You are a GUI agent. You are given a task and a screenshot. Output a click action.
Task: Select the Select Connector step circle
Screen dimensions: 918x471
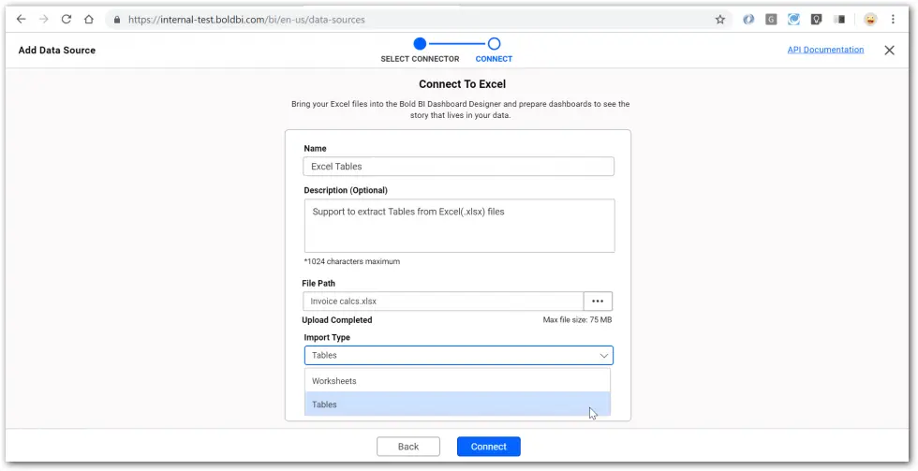(x=420, y=44)
